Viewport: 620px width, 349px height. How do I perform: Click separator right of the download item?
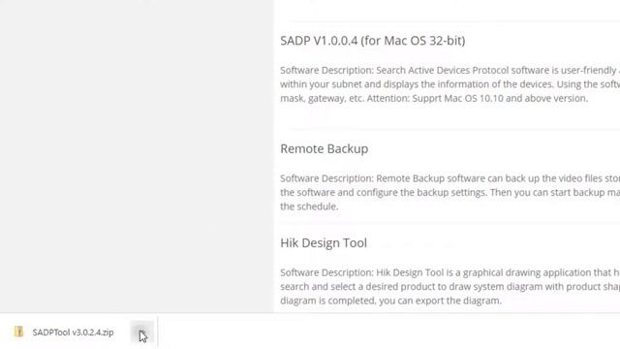(158, 332)
